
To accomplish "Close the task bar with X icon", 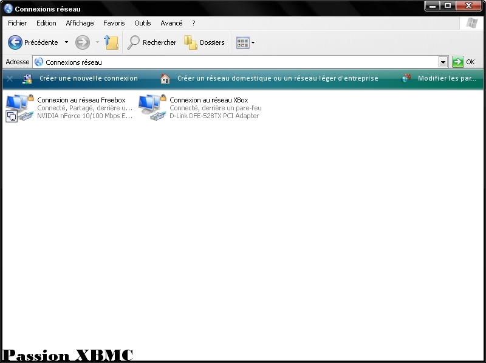I will pyautogui.click(x=10, y=79).
